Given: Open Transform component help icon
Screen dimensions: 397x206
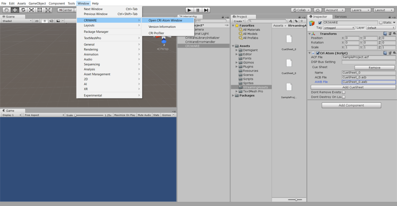Looking at the screenshot, I should pyautogui.click(x=385, y=34).
